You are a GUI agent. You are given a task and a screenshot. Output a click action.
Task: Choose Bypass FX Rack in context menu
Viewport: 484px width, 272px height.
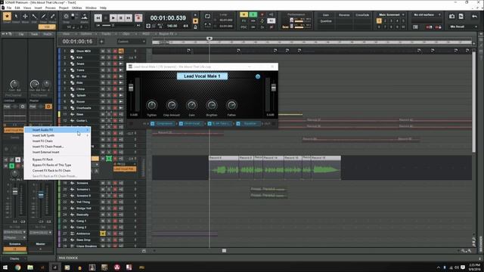point(57,159)
